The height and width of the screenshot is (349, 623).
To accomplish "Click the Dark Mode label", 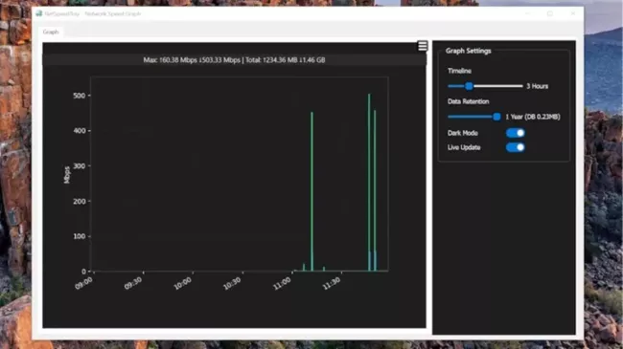I will [463, 133].
